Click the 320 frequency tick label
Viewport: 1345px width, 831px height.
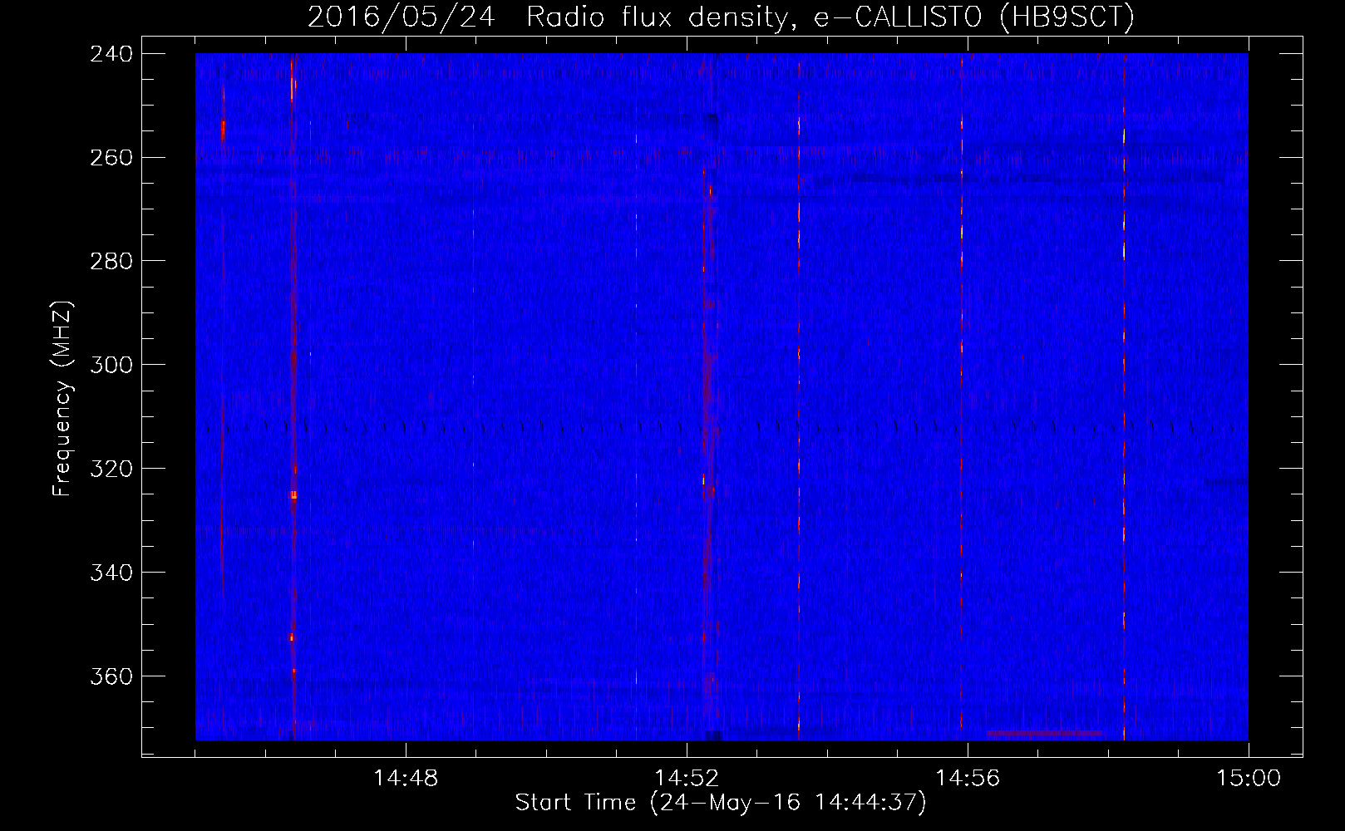[x=111, y=469]
